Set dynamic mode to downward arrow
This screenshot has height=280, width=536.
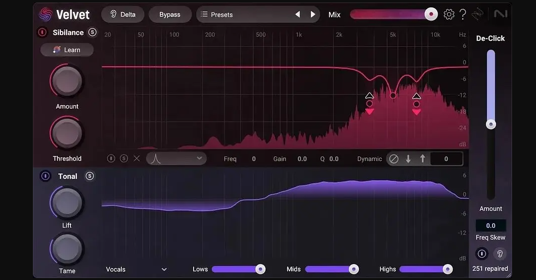[x=408, y=159]
